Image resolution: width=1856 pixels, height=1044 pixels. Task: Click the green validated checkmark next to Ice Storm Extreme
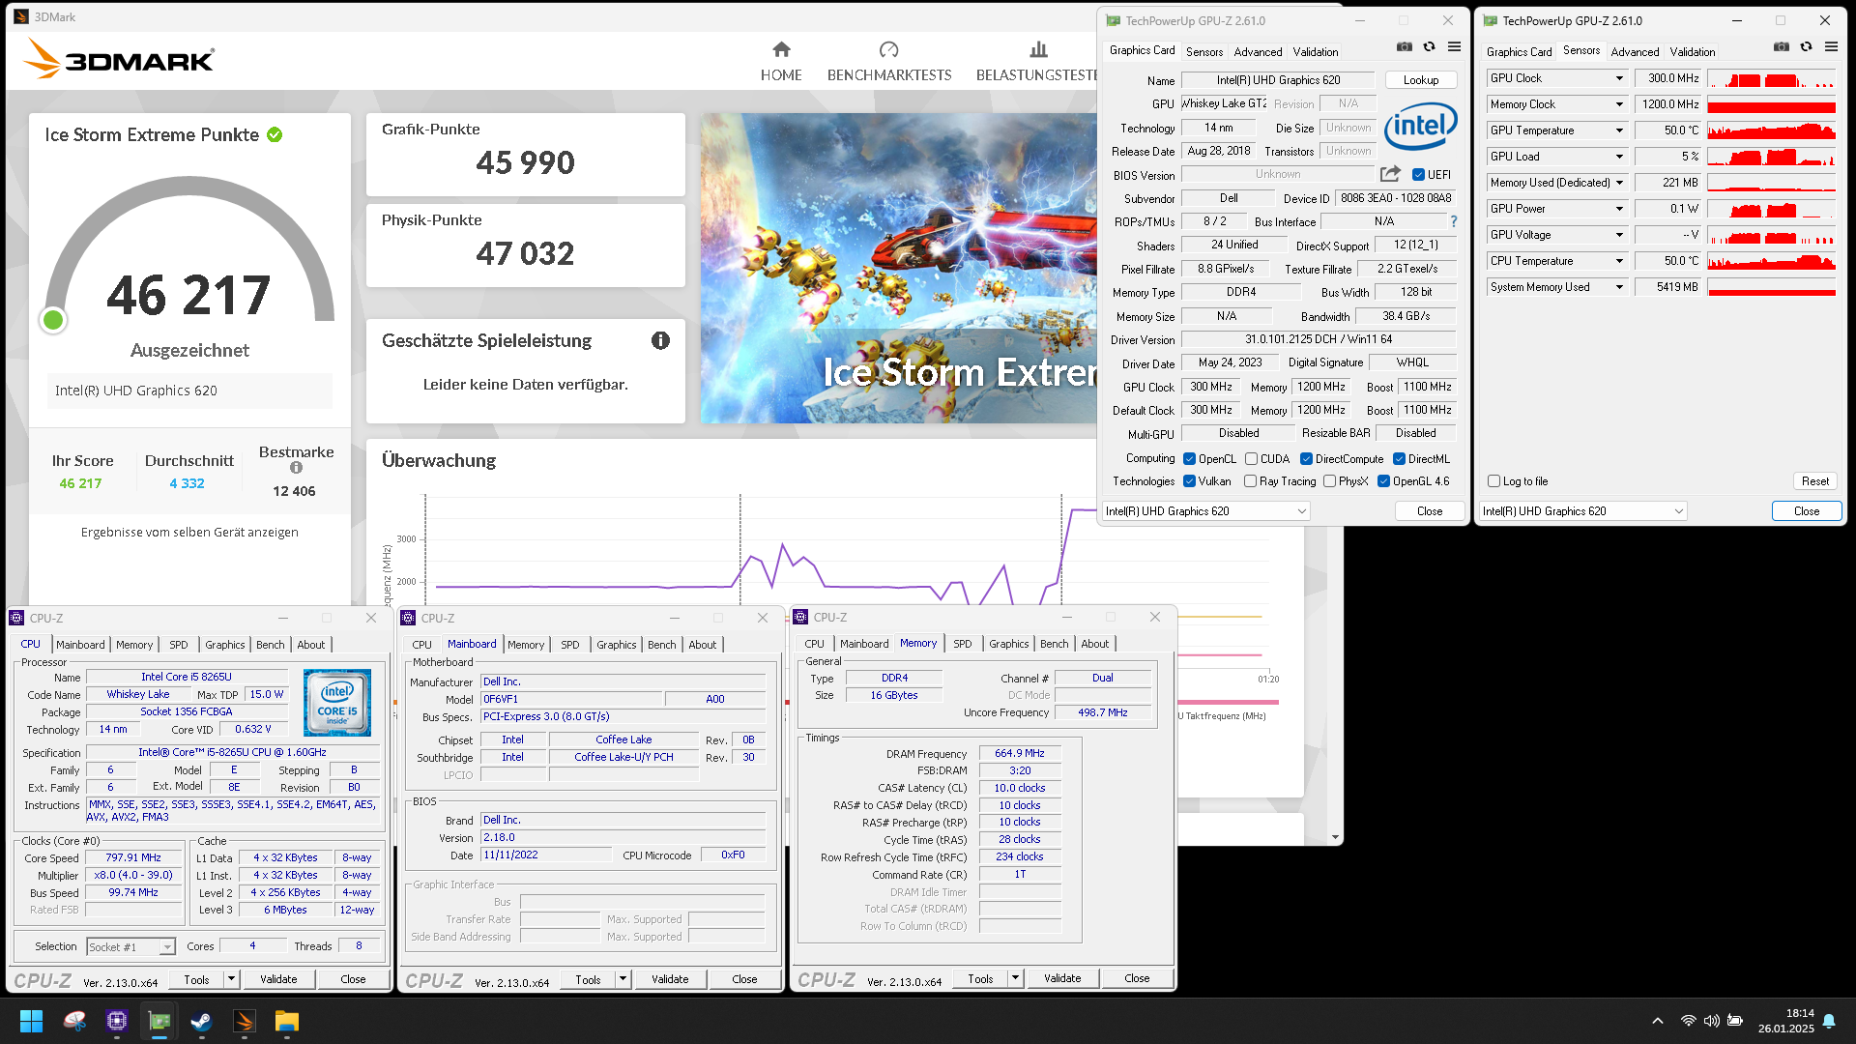[275, 135]
